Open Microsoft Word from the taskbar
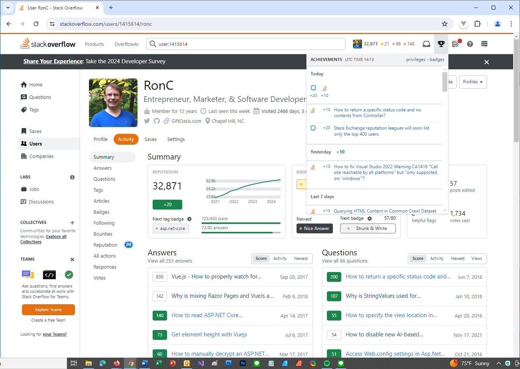 coord(144,363)
